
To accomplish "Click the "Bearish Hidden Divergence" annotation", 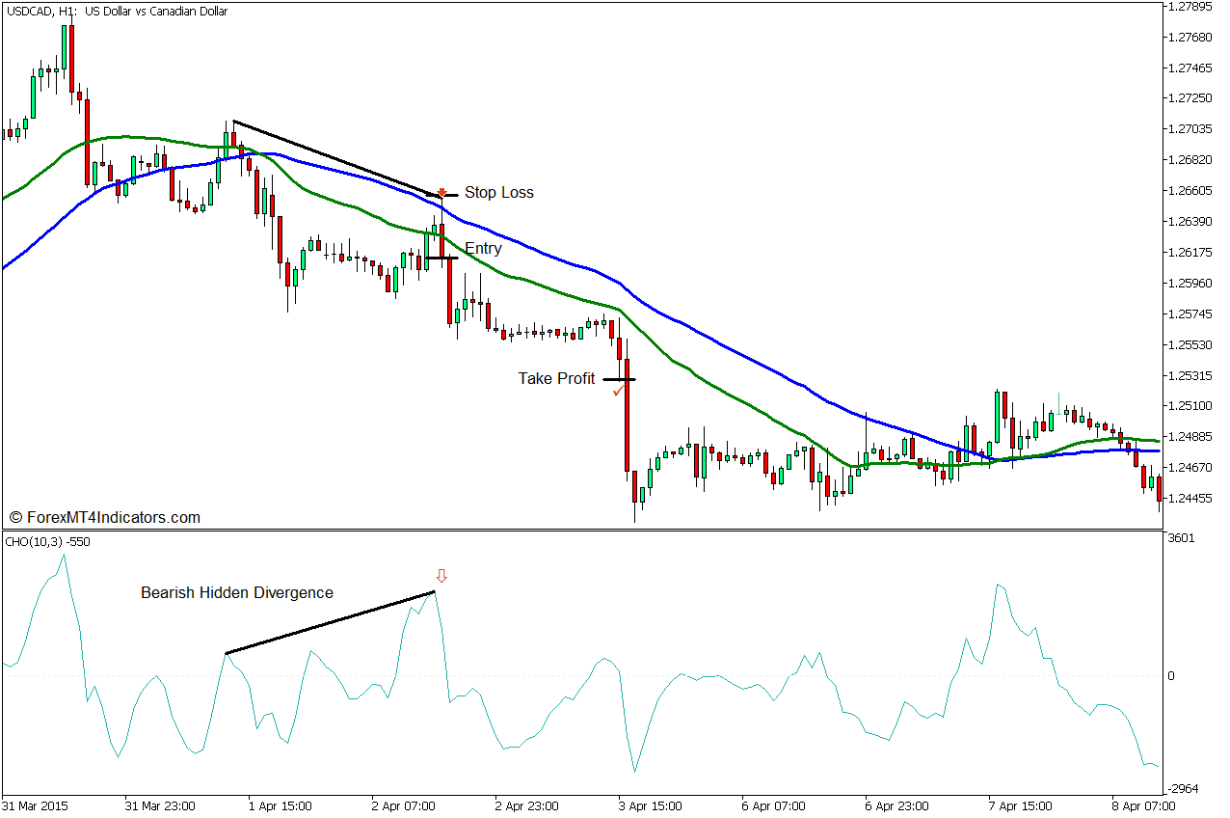I will point(237,592).
